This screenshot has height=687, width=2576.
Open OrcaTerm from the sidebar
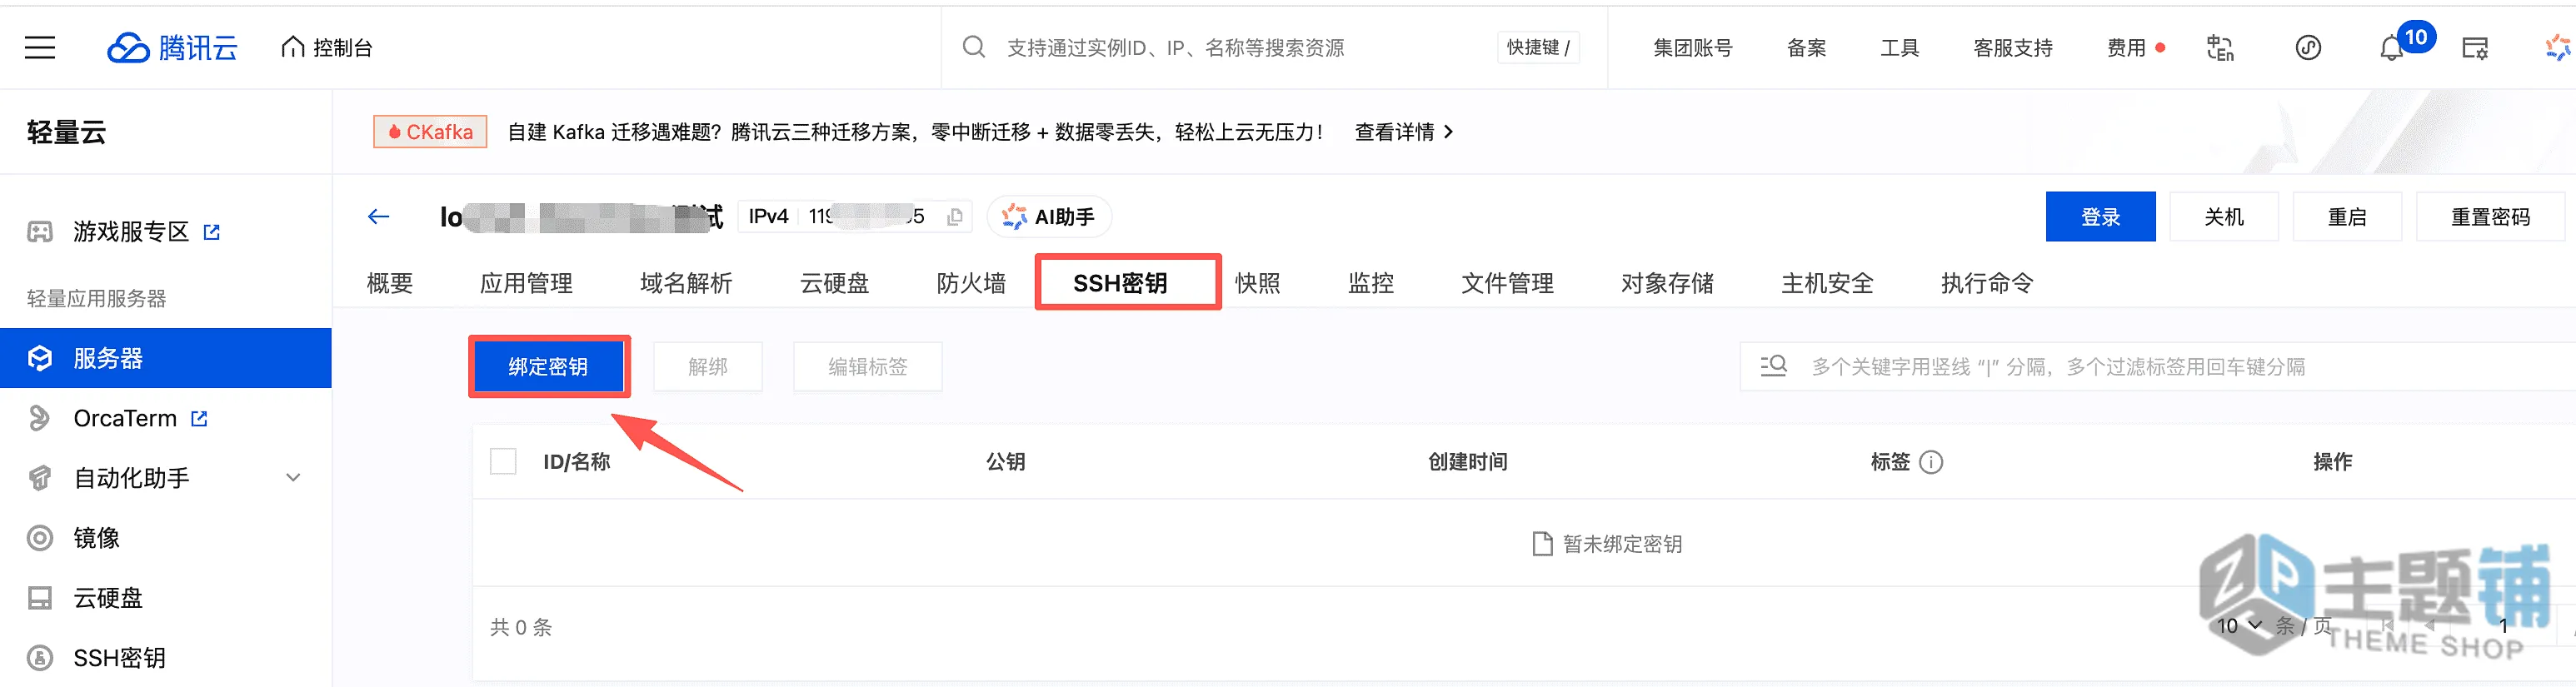coord(125,418)
